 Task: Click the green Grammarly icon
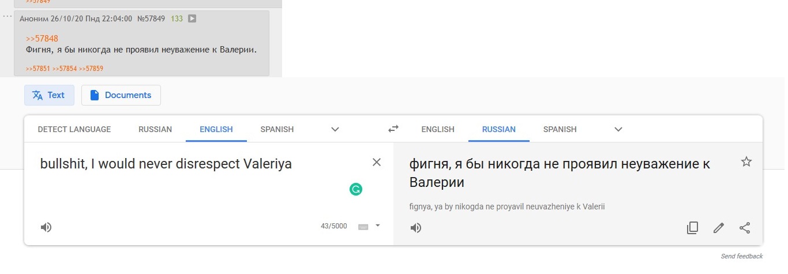pyautogui.click(x=356, y=189)
